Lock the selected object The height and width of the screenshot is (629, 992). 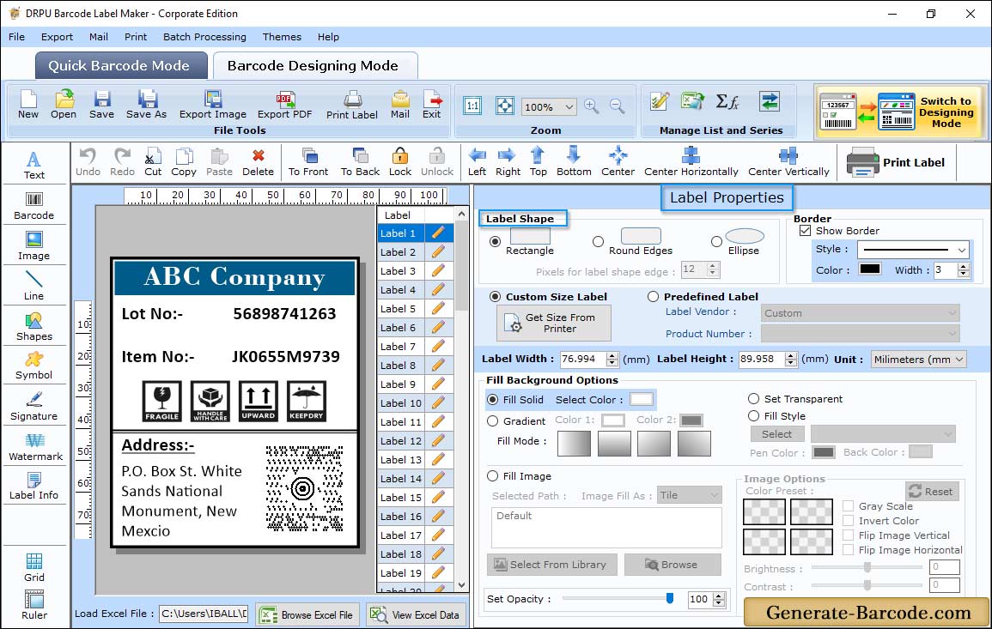tap(400, 162)
